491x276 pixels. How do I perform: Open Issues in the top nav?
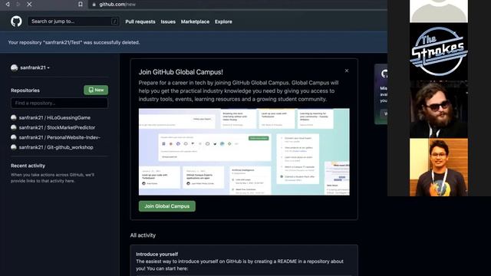(168, 21)
